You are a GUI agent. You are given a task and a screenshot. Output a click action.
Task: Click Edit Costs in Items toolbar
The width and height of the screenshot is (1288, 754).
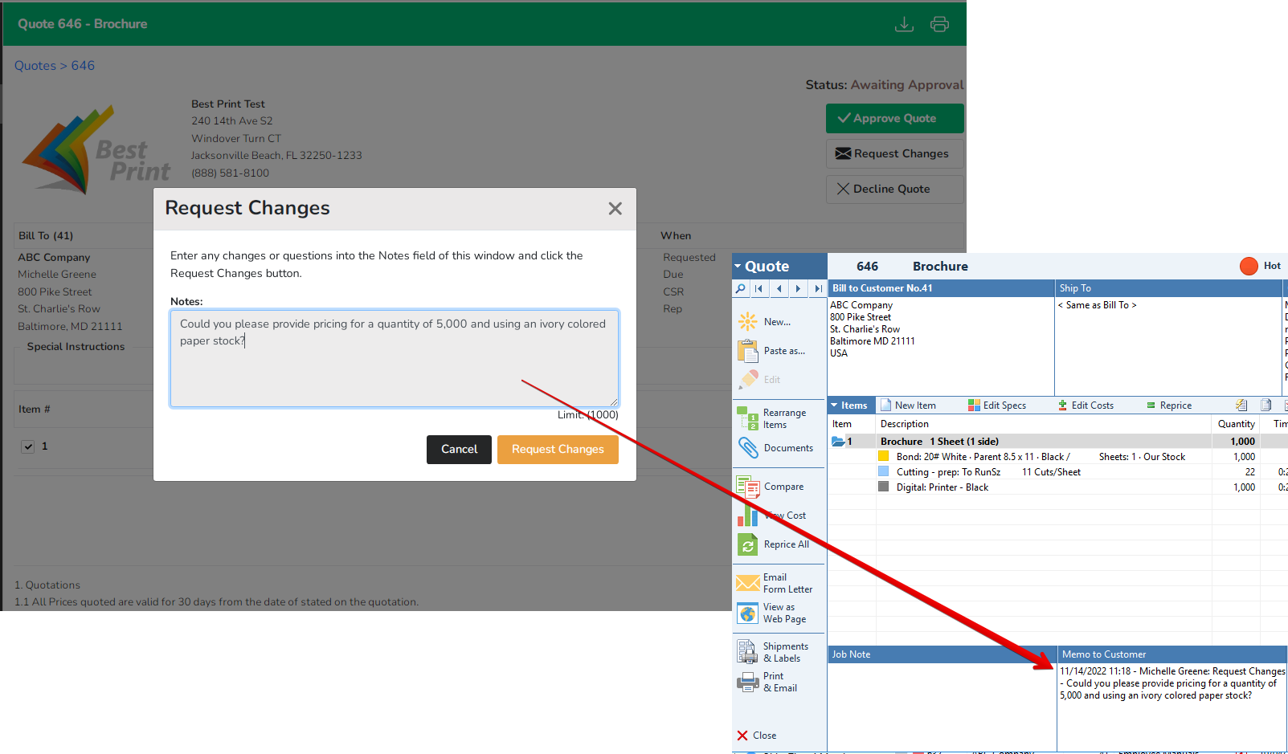(1086, 406)
